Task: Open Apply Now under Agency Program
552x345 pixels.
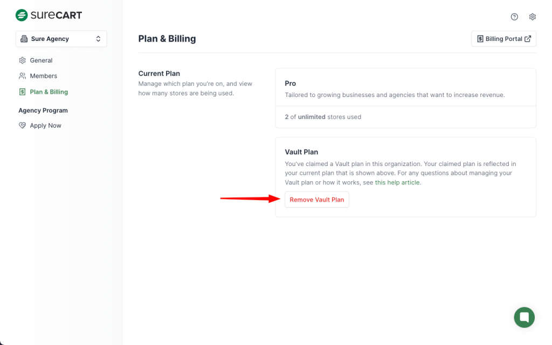Action: (x=45, y=126)
